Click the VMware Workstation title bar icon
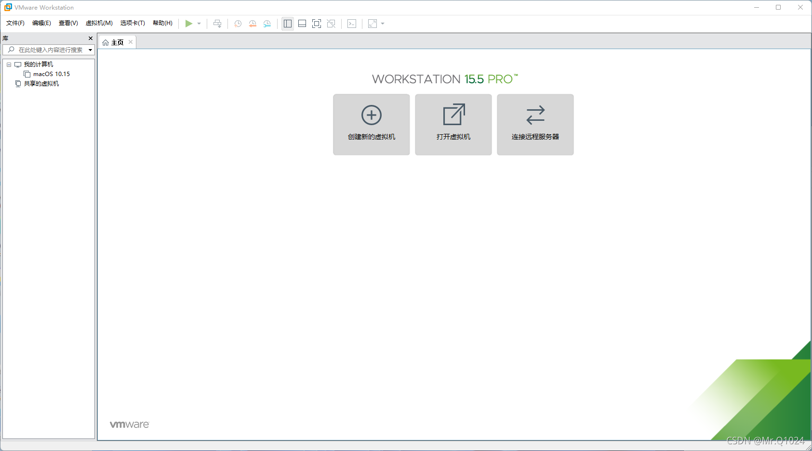This screenshot has height=451, width=812. (8, 7)
